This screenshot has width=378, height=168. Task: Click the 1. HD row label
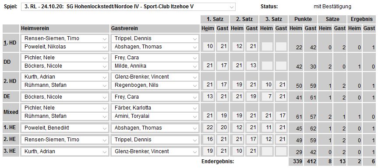coord(11,42)
